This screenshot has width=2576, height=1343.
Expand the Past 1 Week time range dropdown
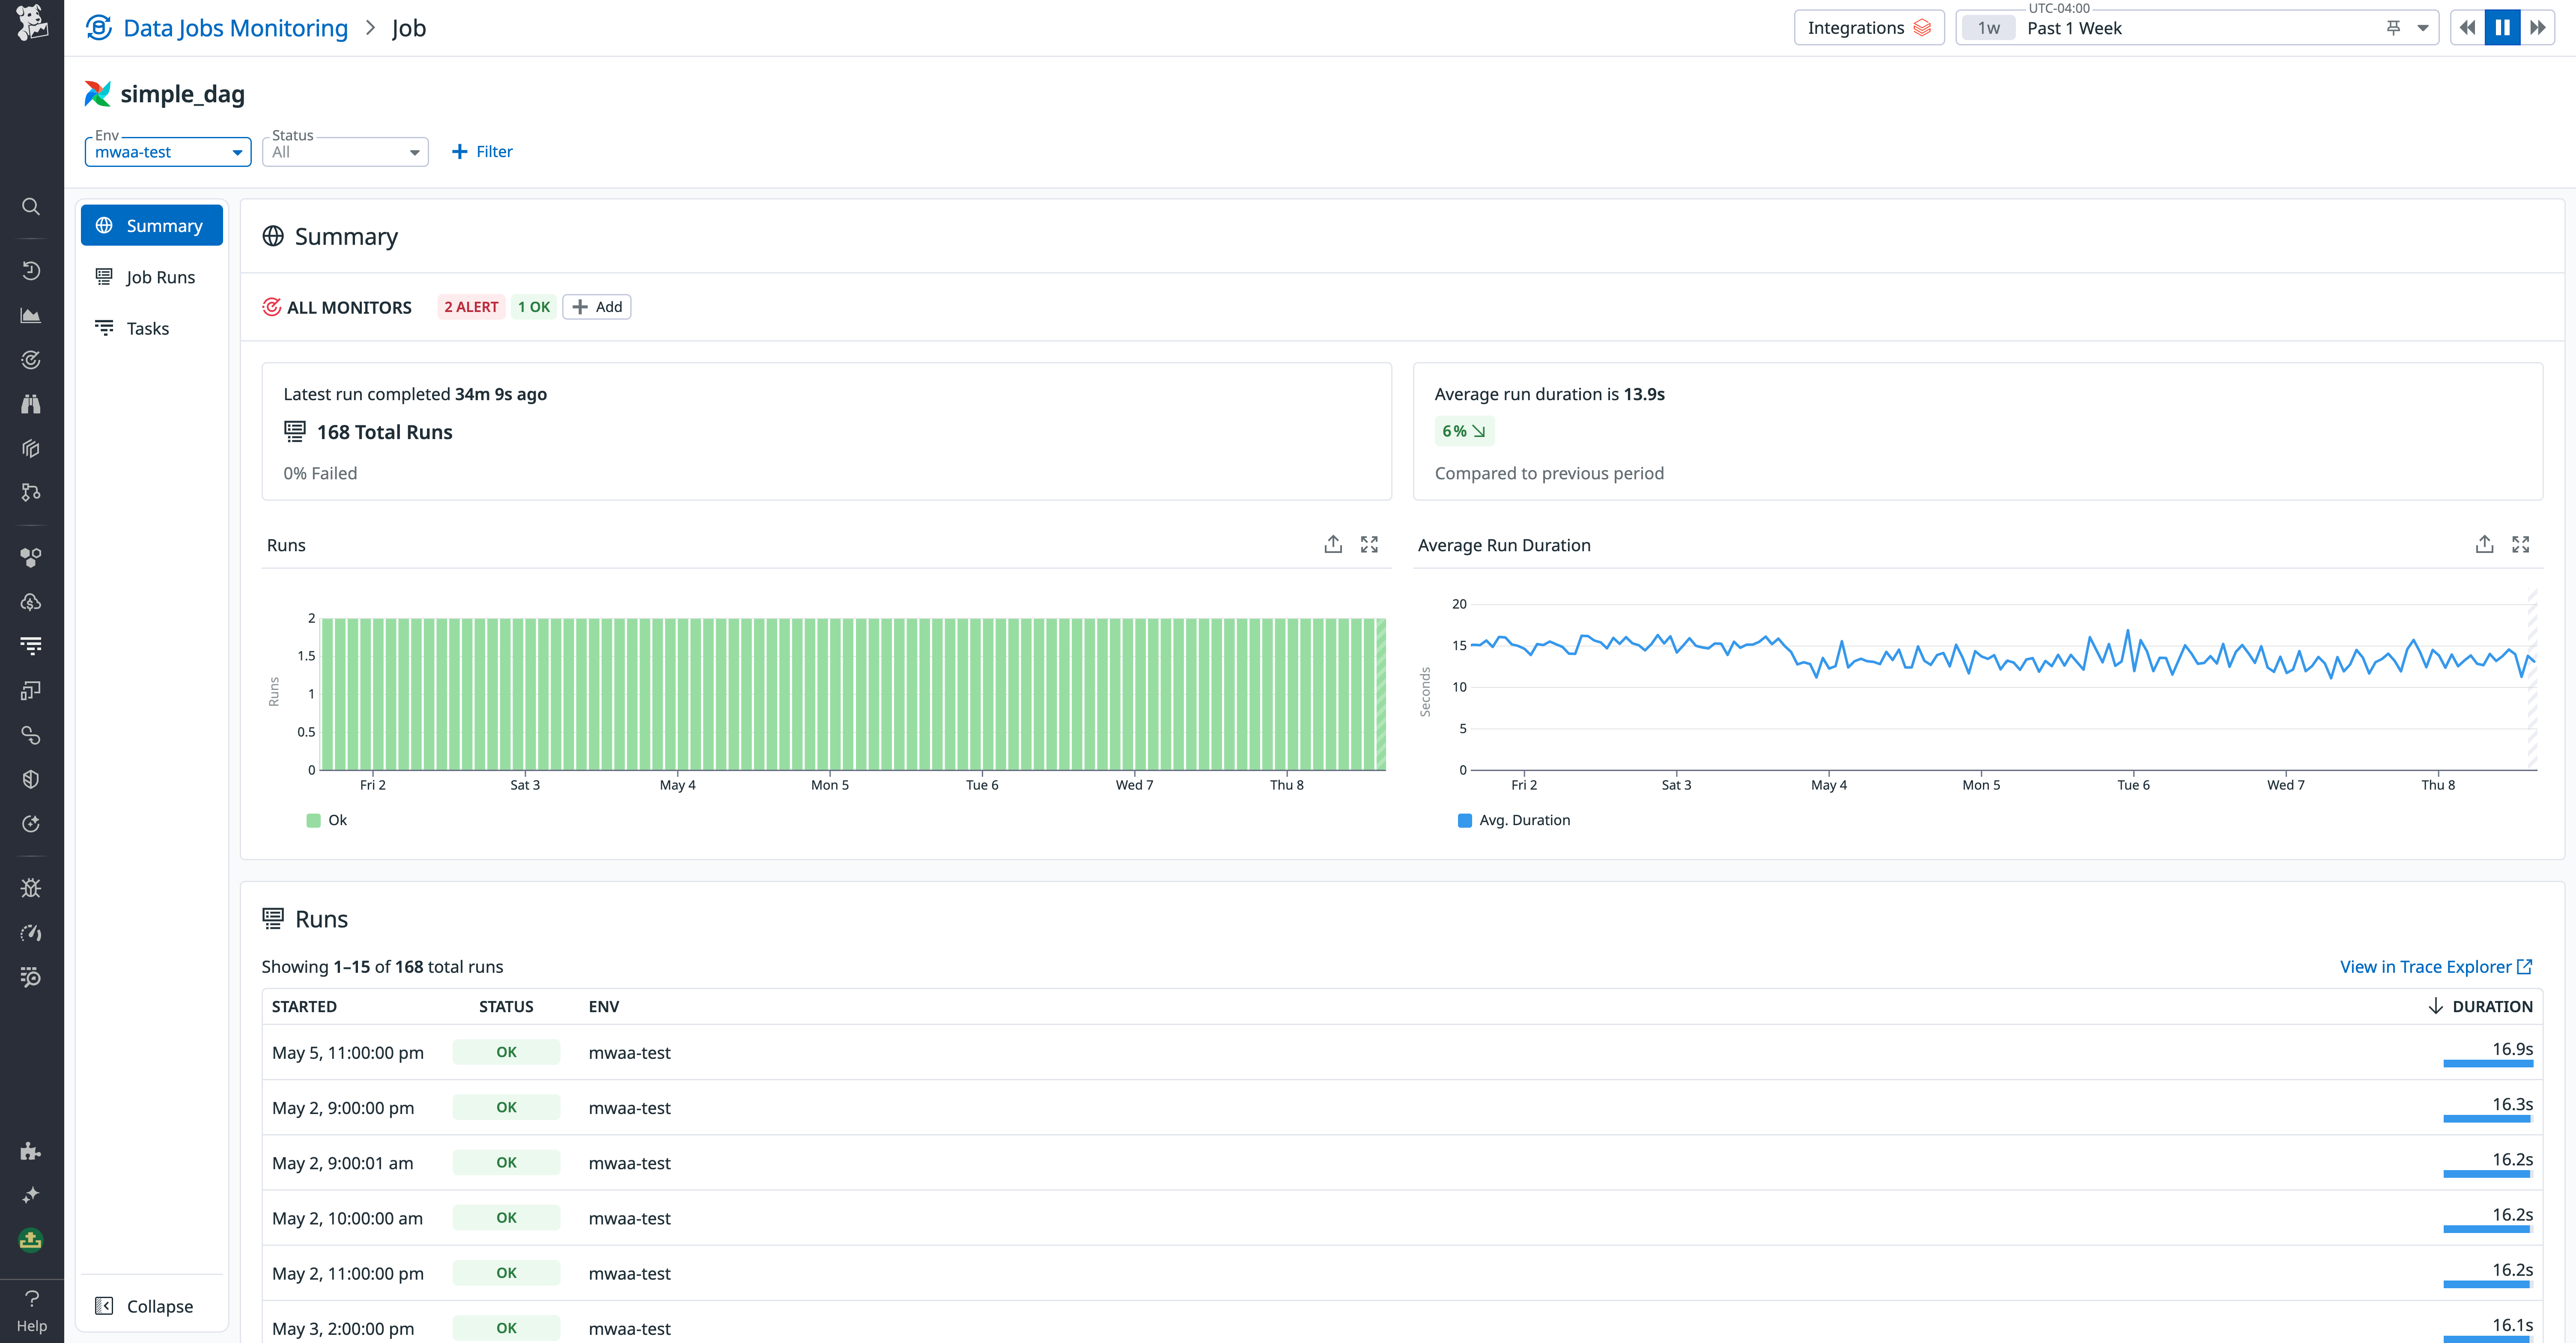(x=2422, y=28)
